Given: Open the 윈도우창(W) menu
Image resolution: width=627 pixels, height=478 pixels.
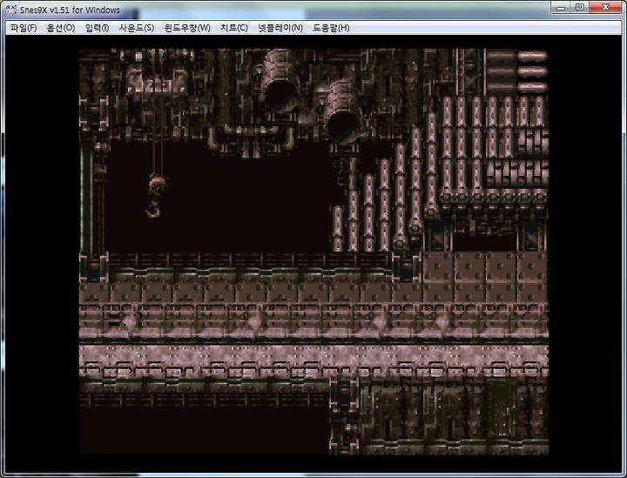Looking at the screenshot, I should 187,28.
